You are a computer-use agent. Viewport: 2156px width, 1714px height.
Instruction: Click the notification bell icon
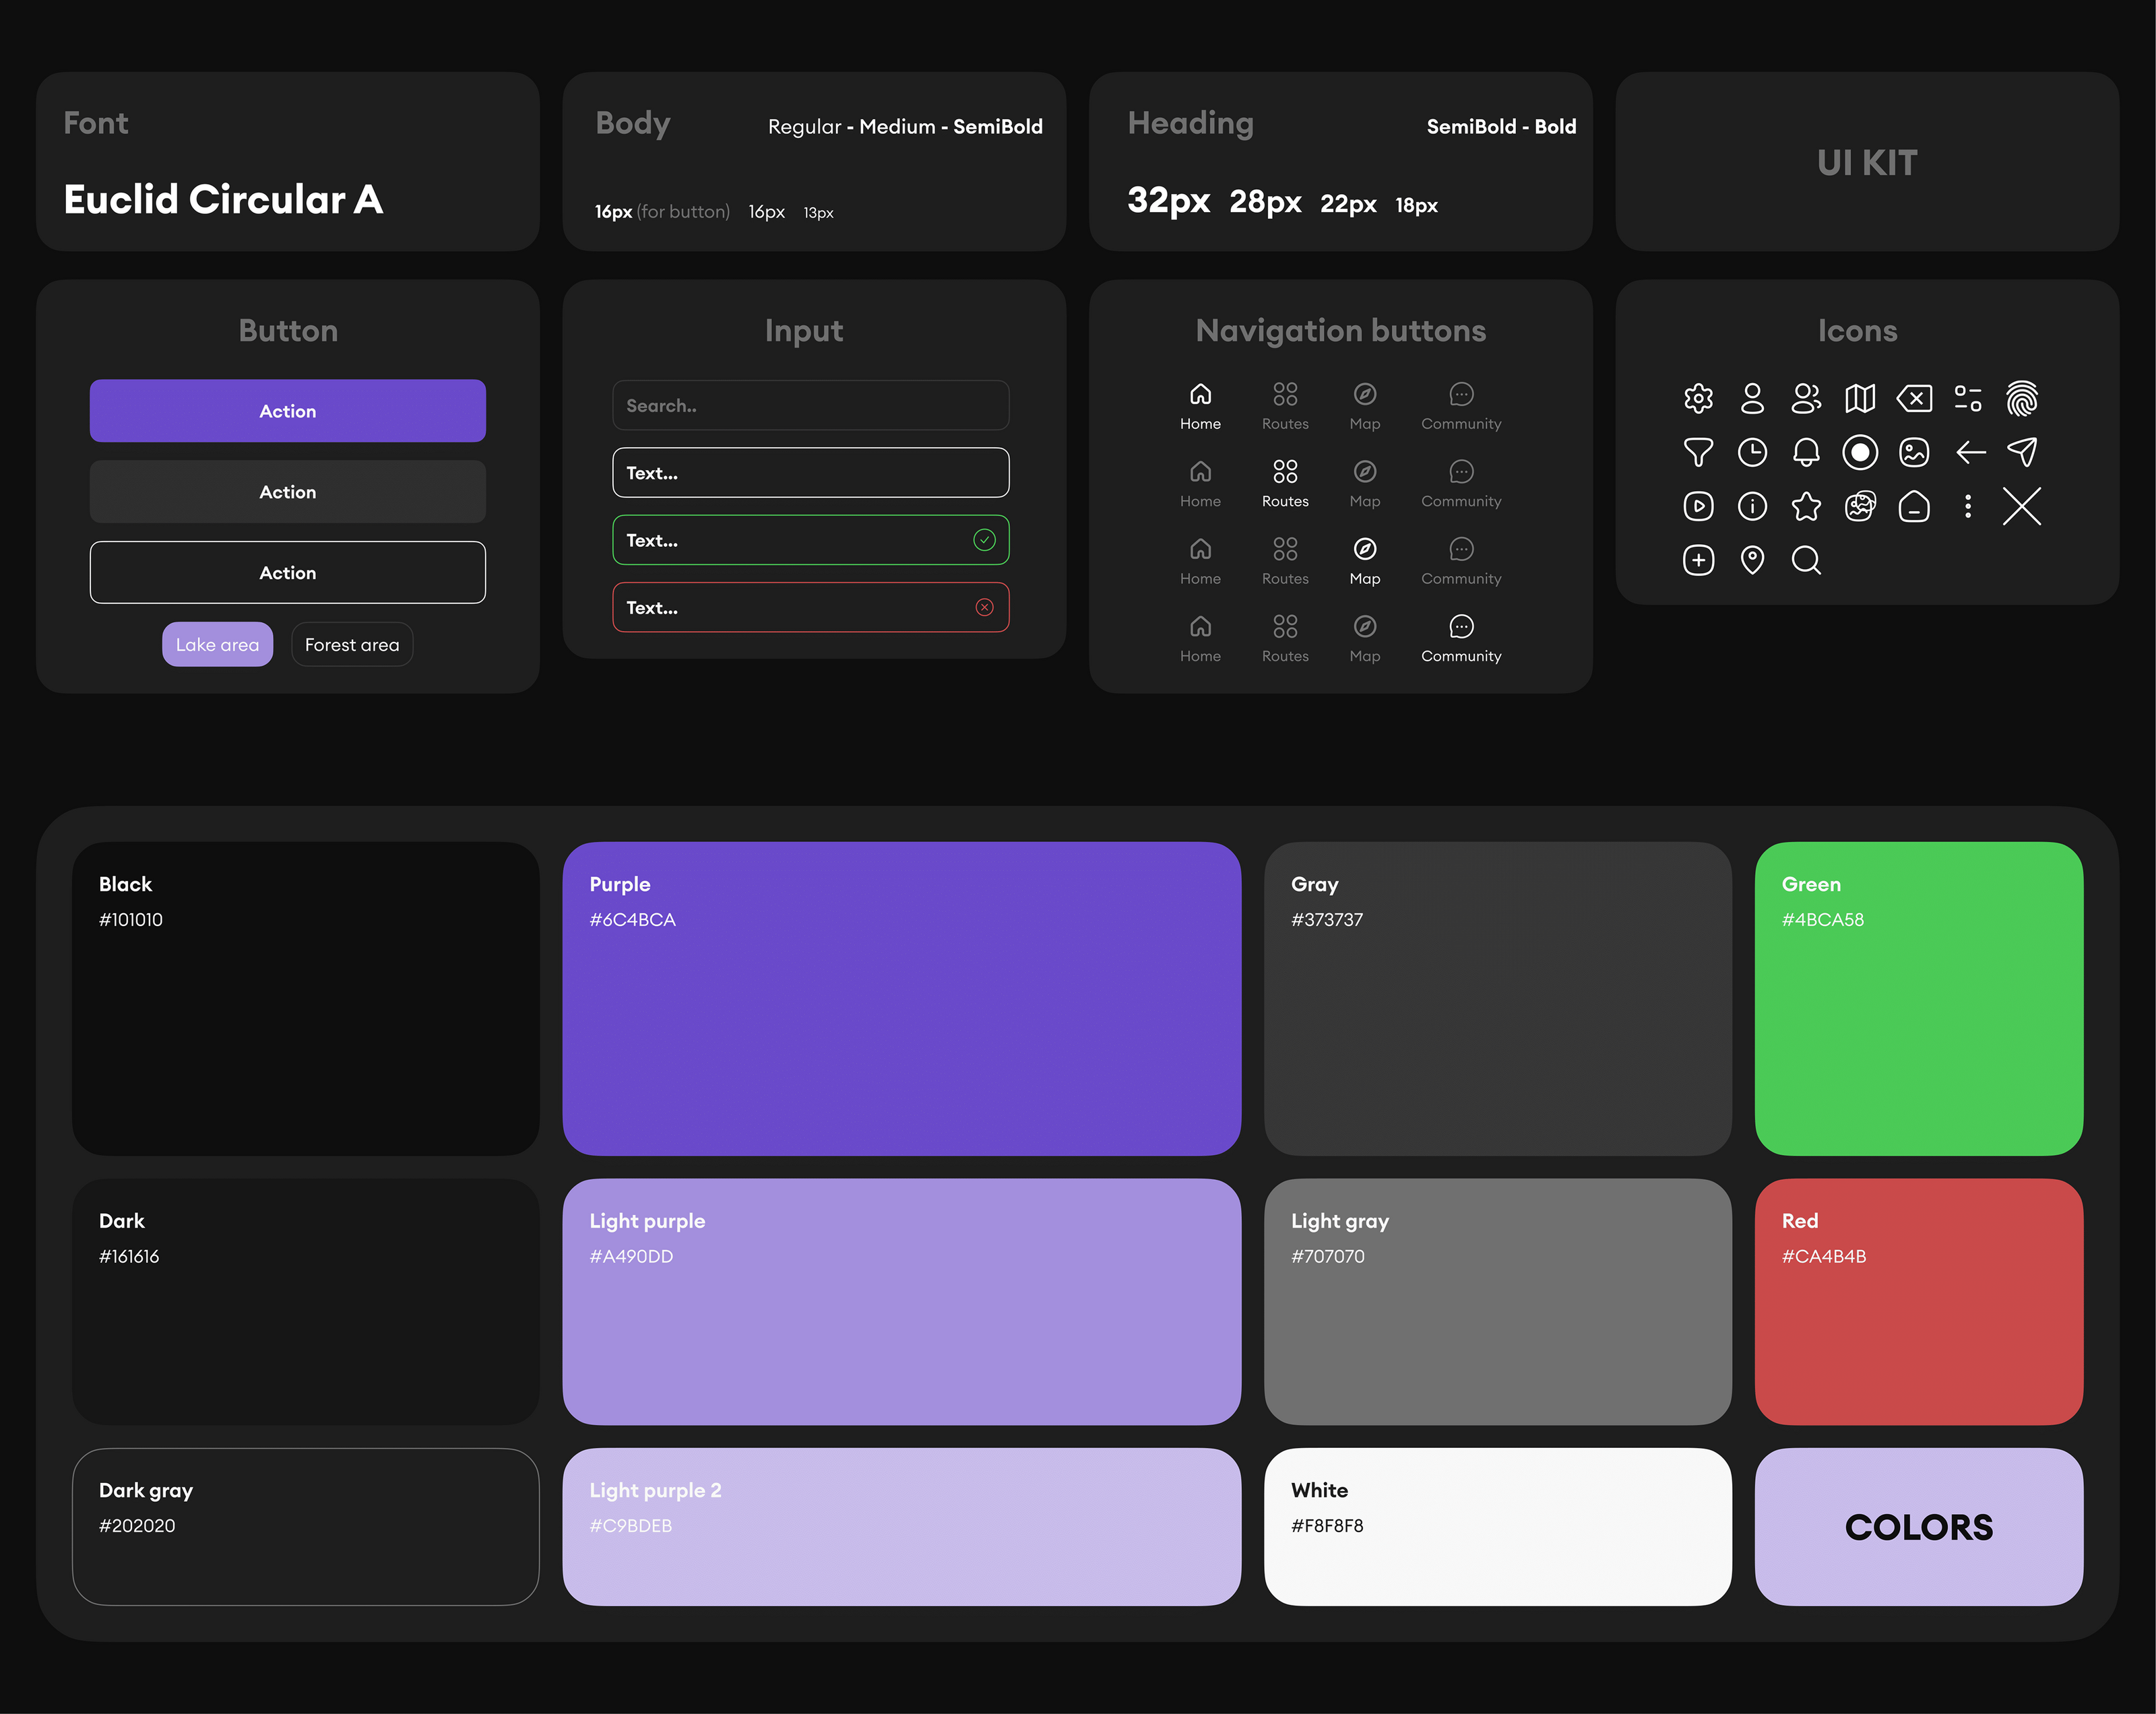1806,452
